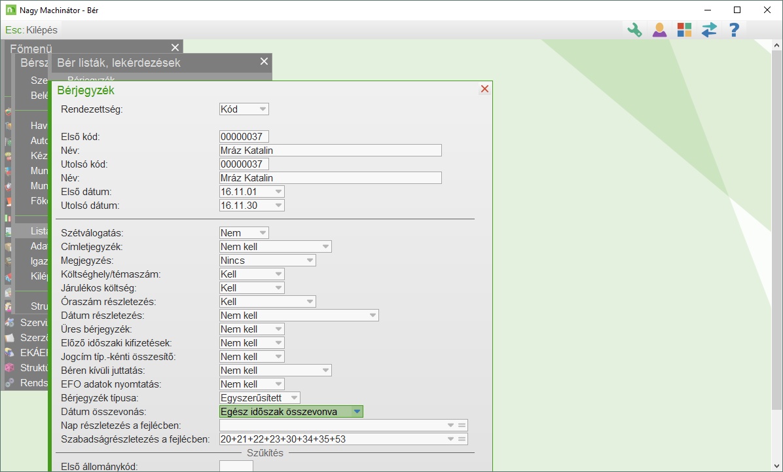Click the Első kód field with 00000037

point(244,136)
